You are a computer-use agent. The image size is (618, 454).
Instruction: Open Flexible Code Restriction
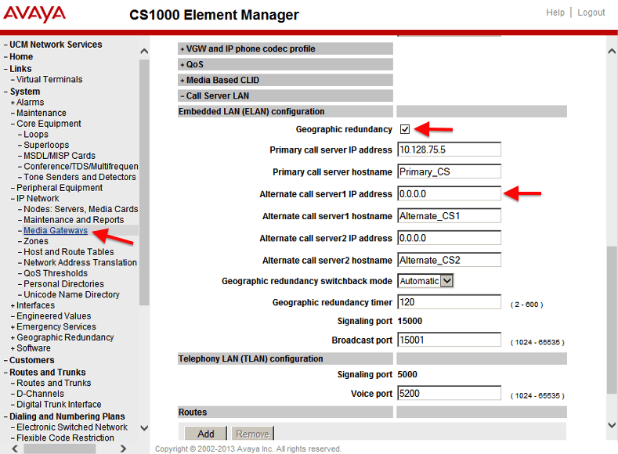tap(65, 438)
